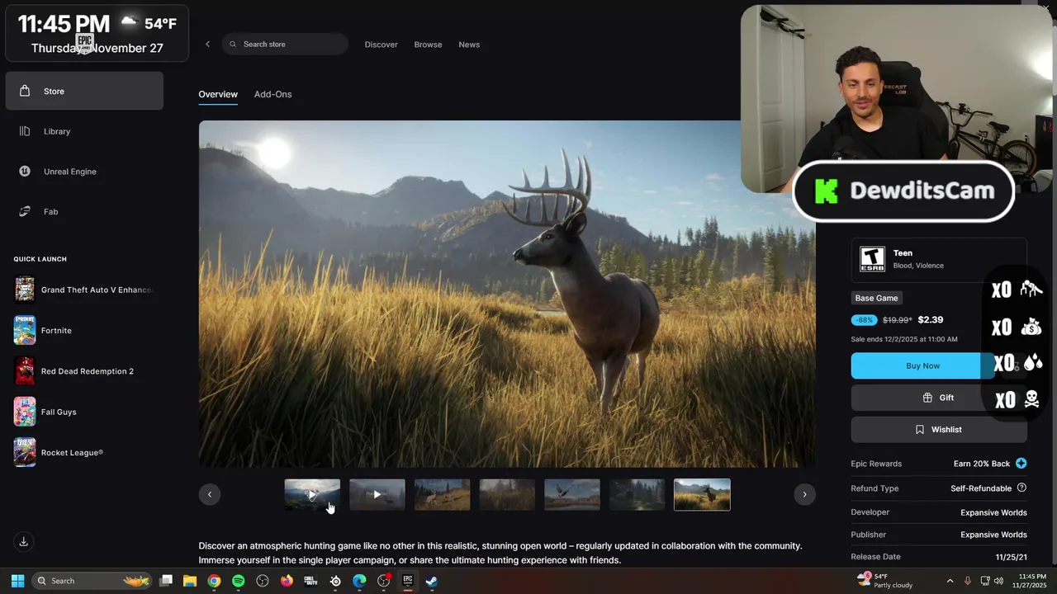Show next screenshots in carousel
The height and width of the screenshot is (594, 1057).
(804, 494)
